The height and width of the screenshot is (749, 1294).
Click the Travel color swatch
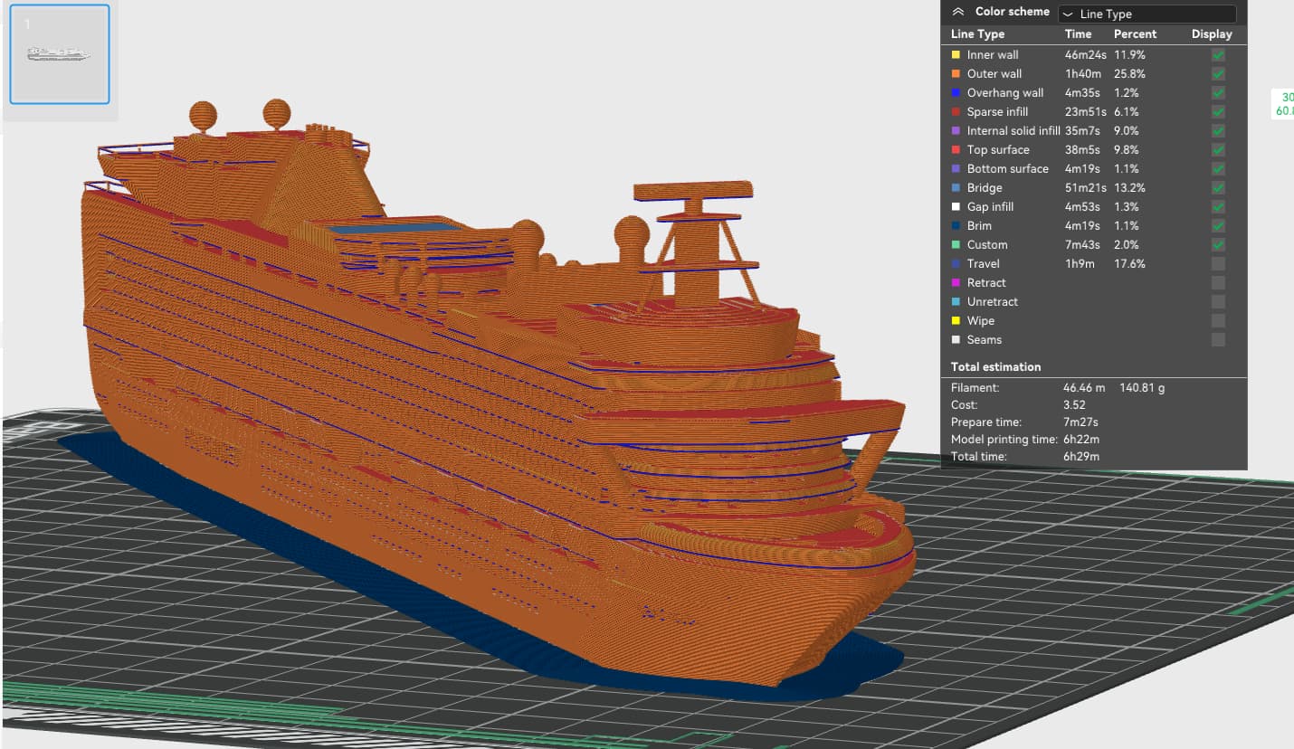(956, 263)
